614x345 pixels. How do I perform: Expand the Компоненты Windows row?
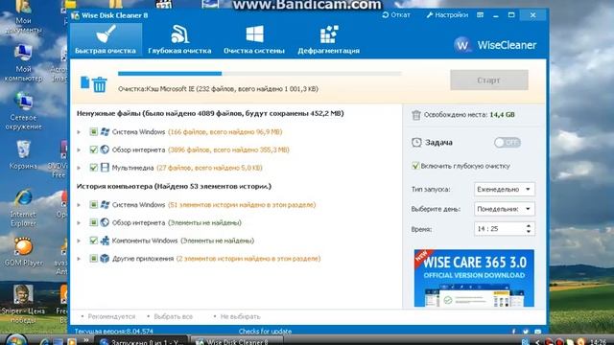[79, 241]
